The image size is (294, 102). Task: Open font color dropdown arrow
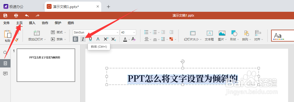pos(129,39)
